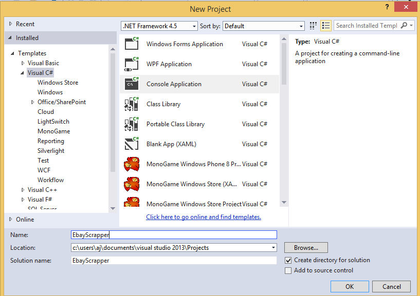Expand the Visual Basic node arrow
Image resolution: width=420 pixels, height=296 pixels.
pyautogui.click(x=23, y=63)
